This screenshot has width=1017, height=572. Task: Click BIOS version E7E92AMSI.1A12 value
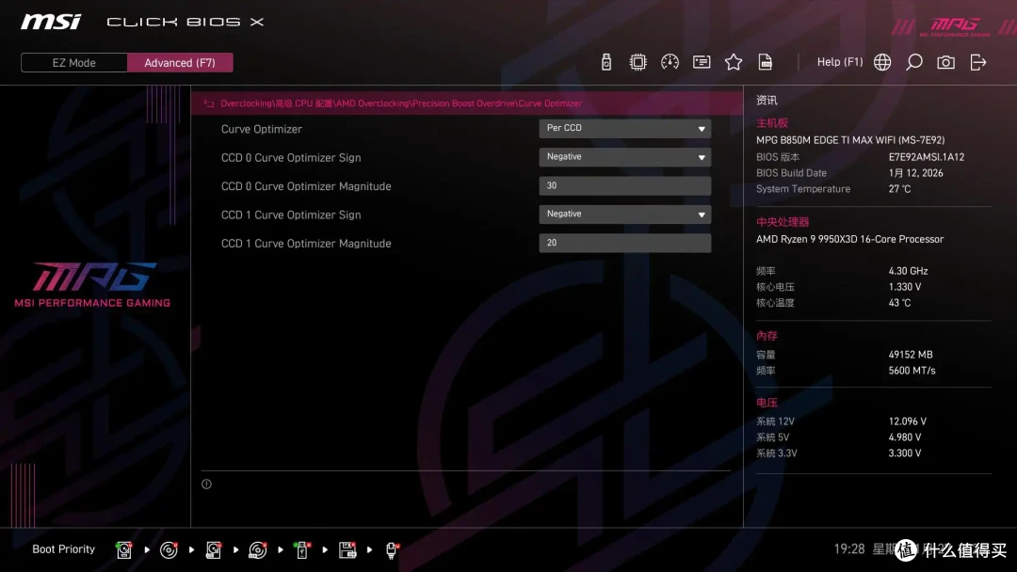927,157
